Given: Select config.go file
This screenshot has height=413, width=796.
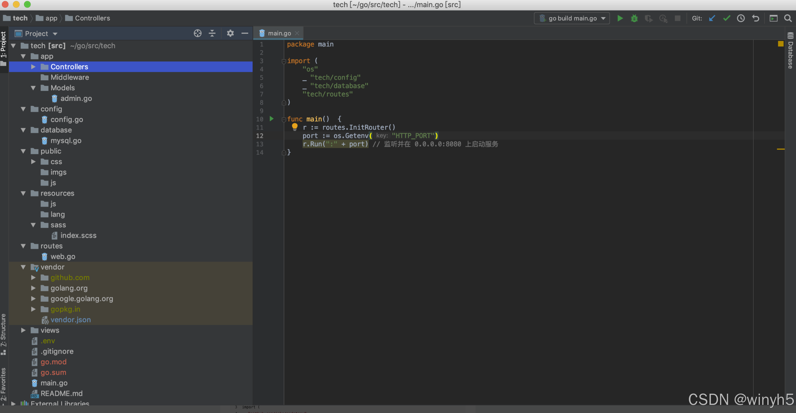Looking at the screenshot, I should (67, 120).
